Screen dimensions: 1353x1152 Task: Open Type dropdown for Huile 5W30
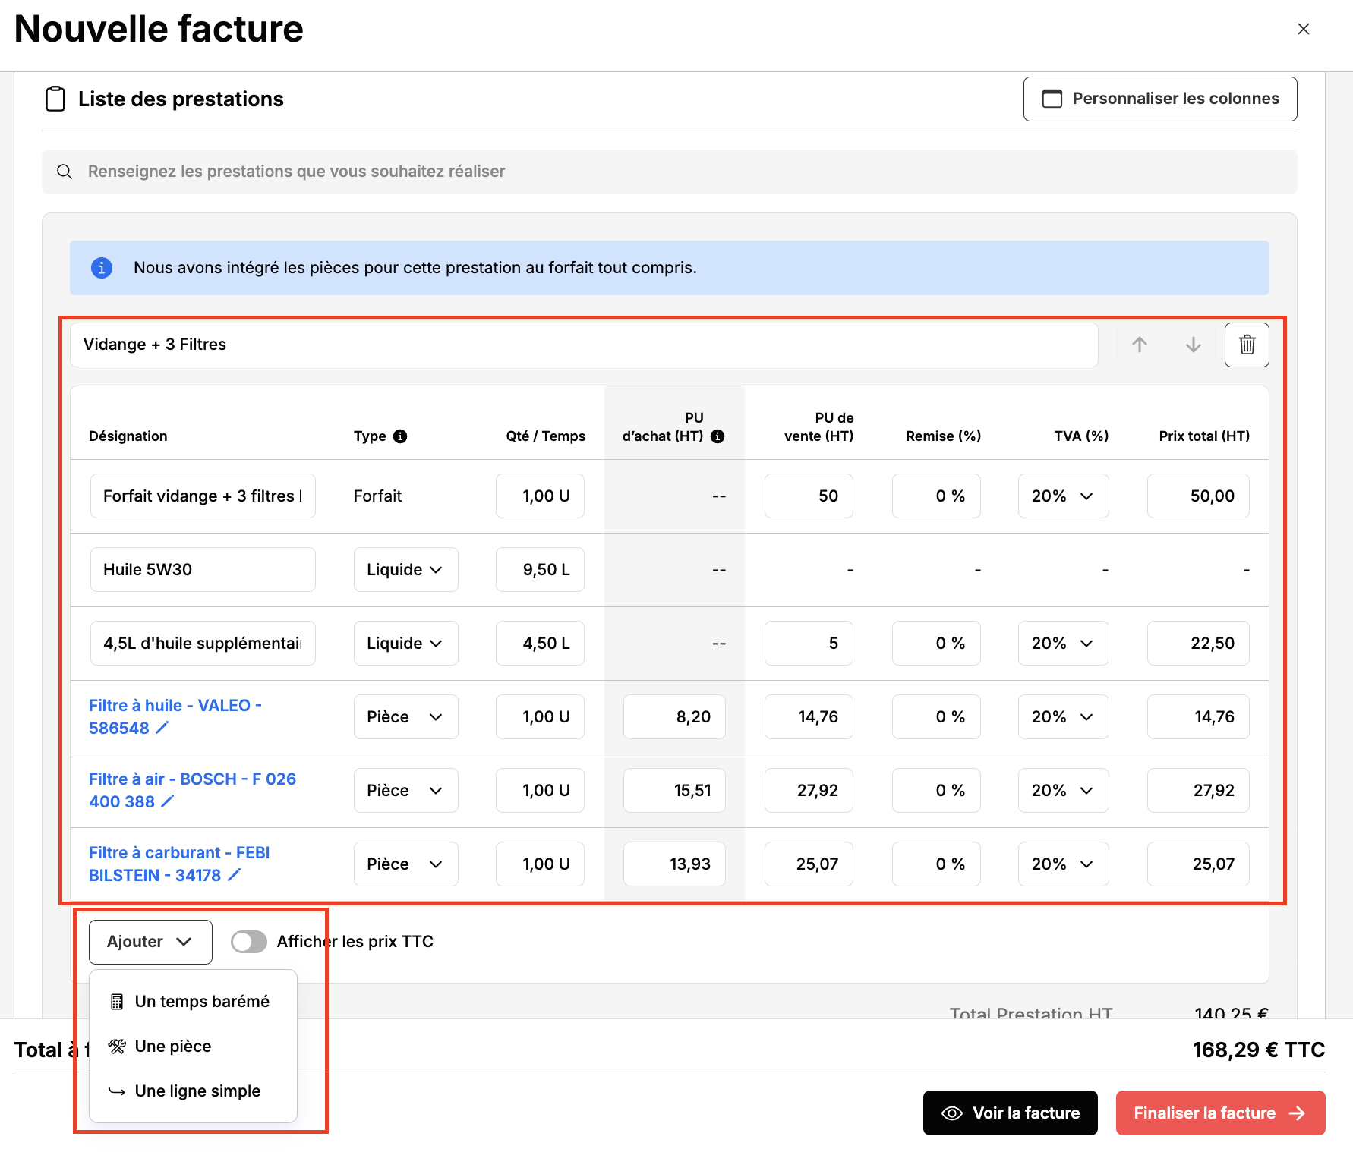[405, 570]
